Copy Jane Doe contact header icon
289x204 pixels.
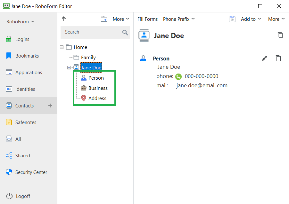tap(280, 35)
